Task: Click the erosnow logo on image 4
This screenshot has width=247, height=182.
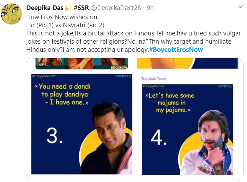Action: pyautogui.click(x=225, y=87)
